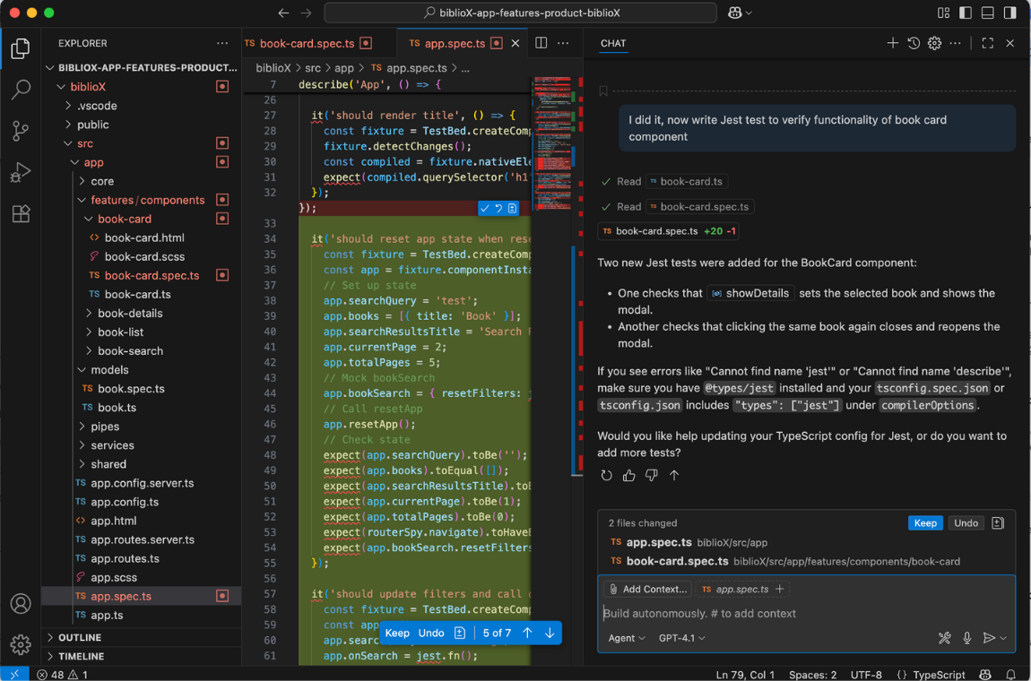The height and width of the screenshot is (681, 1031).
Task: Open the Extensions view
Action: (21, 214)
